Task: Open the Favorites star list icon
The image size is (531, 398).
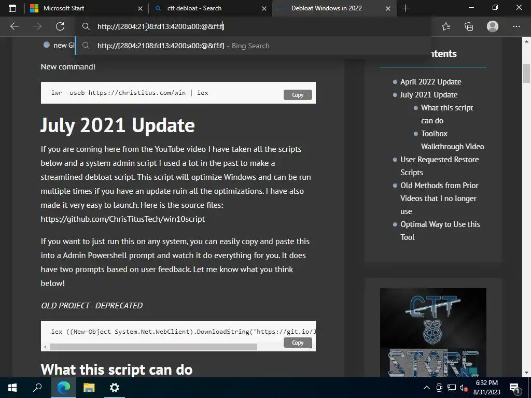Action: point(446,26)
